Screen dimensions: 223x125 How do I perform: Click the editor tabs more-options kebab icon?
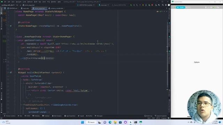point(167,8)
